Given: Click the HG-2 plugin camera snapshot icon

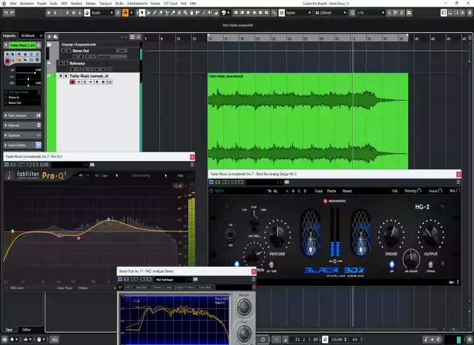Looking at the screenshot, I should click(287, 182).
